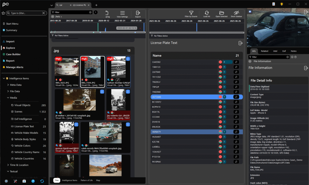
Task: Toggle the Show Sidebar eye icon
Action: [x=237, y=13]
